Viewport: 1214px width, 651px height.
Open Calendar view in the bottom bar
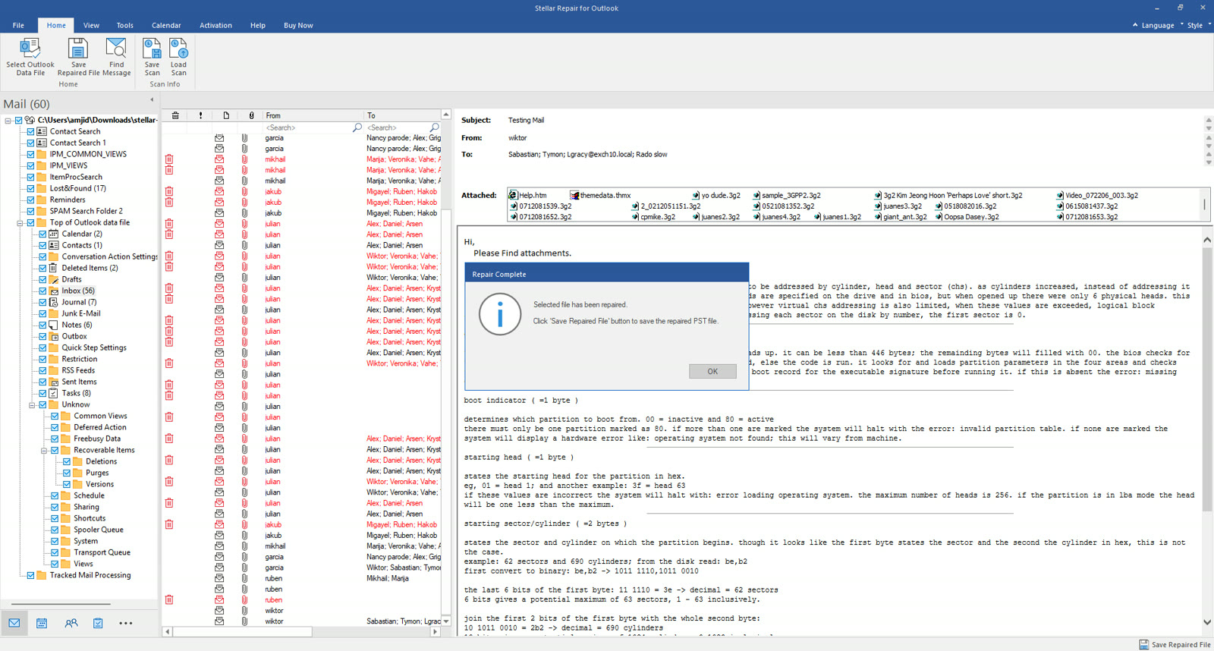(42, 623)
